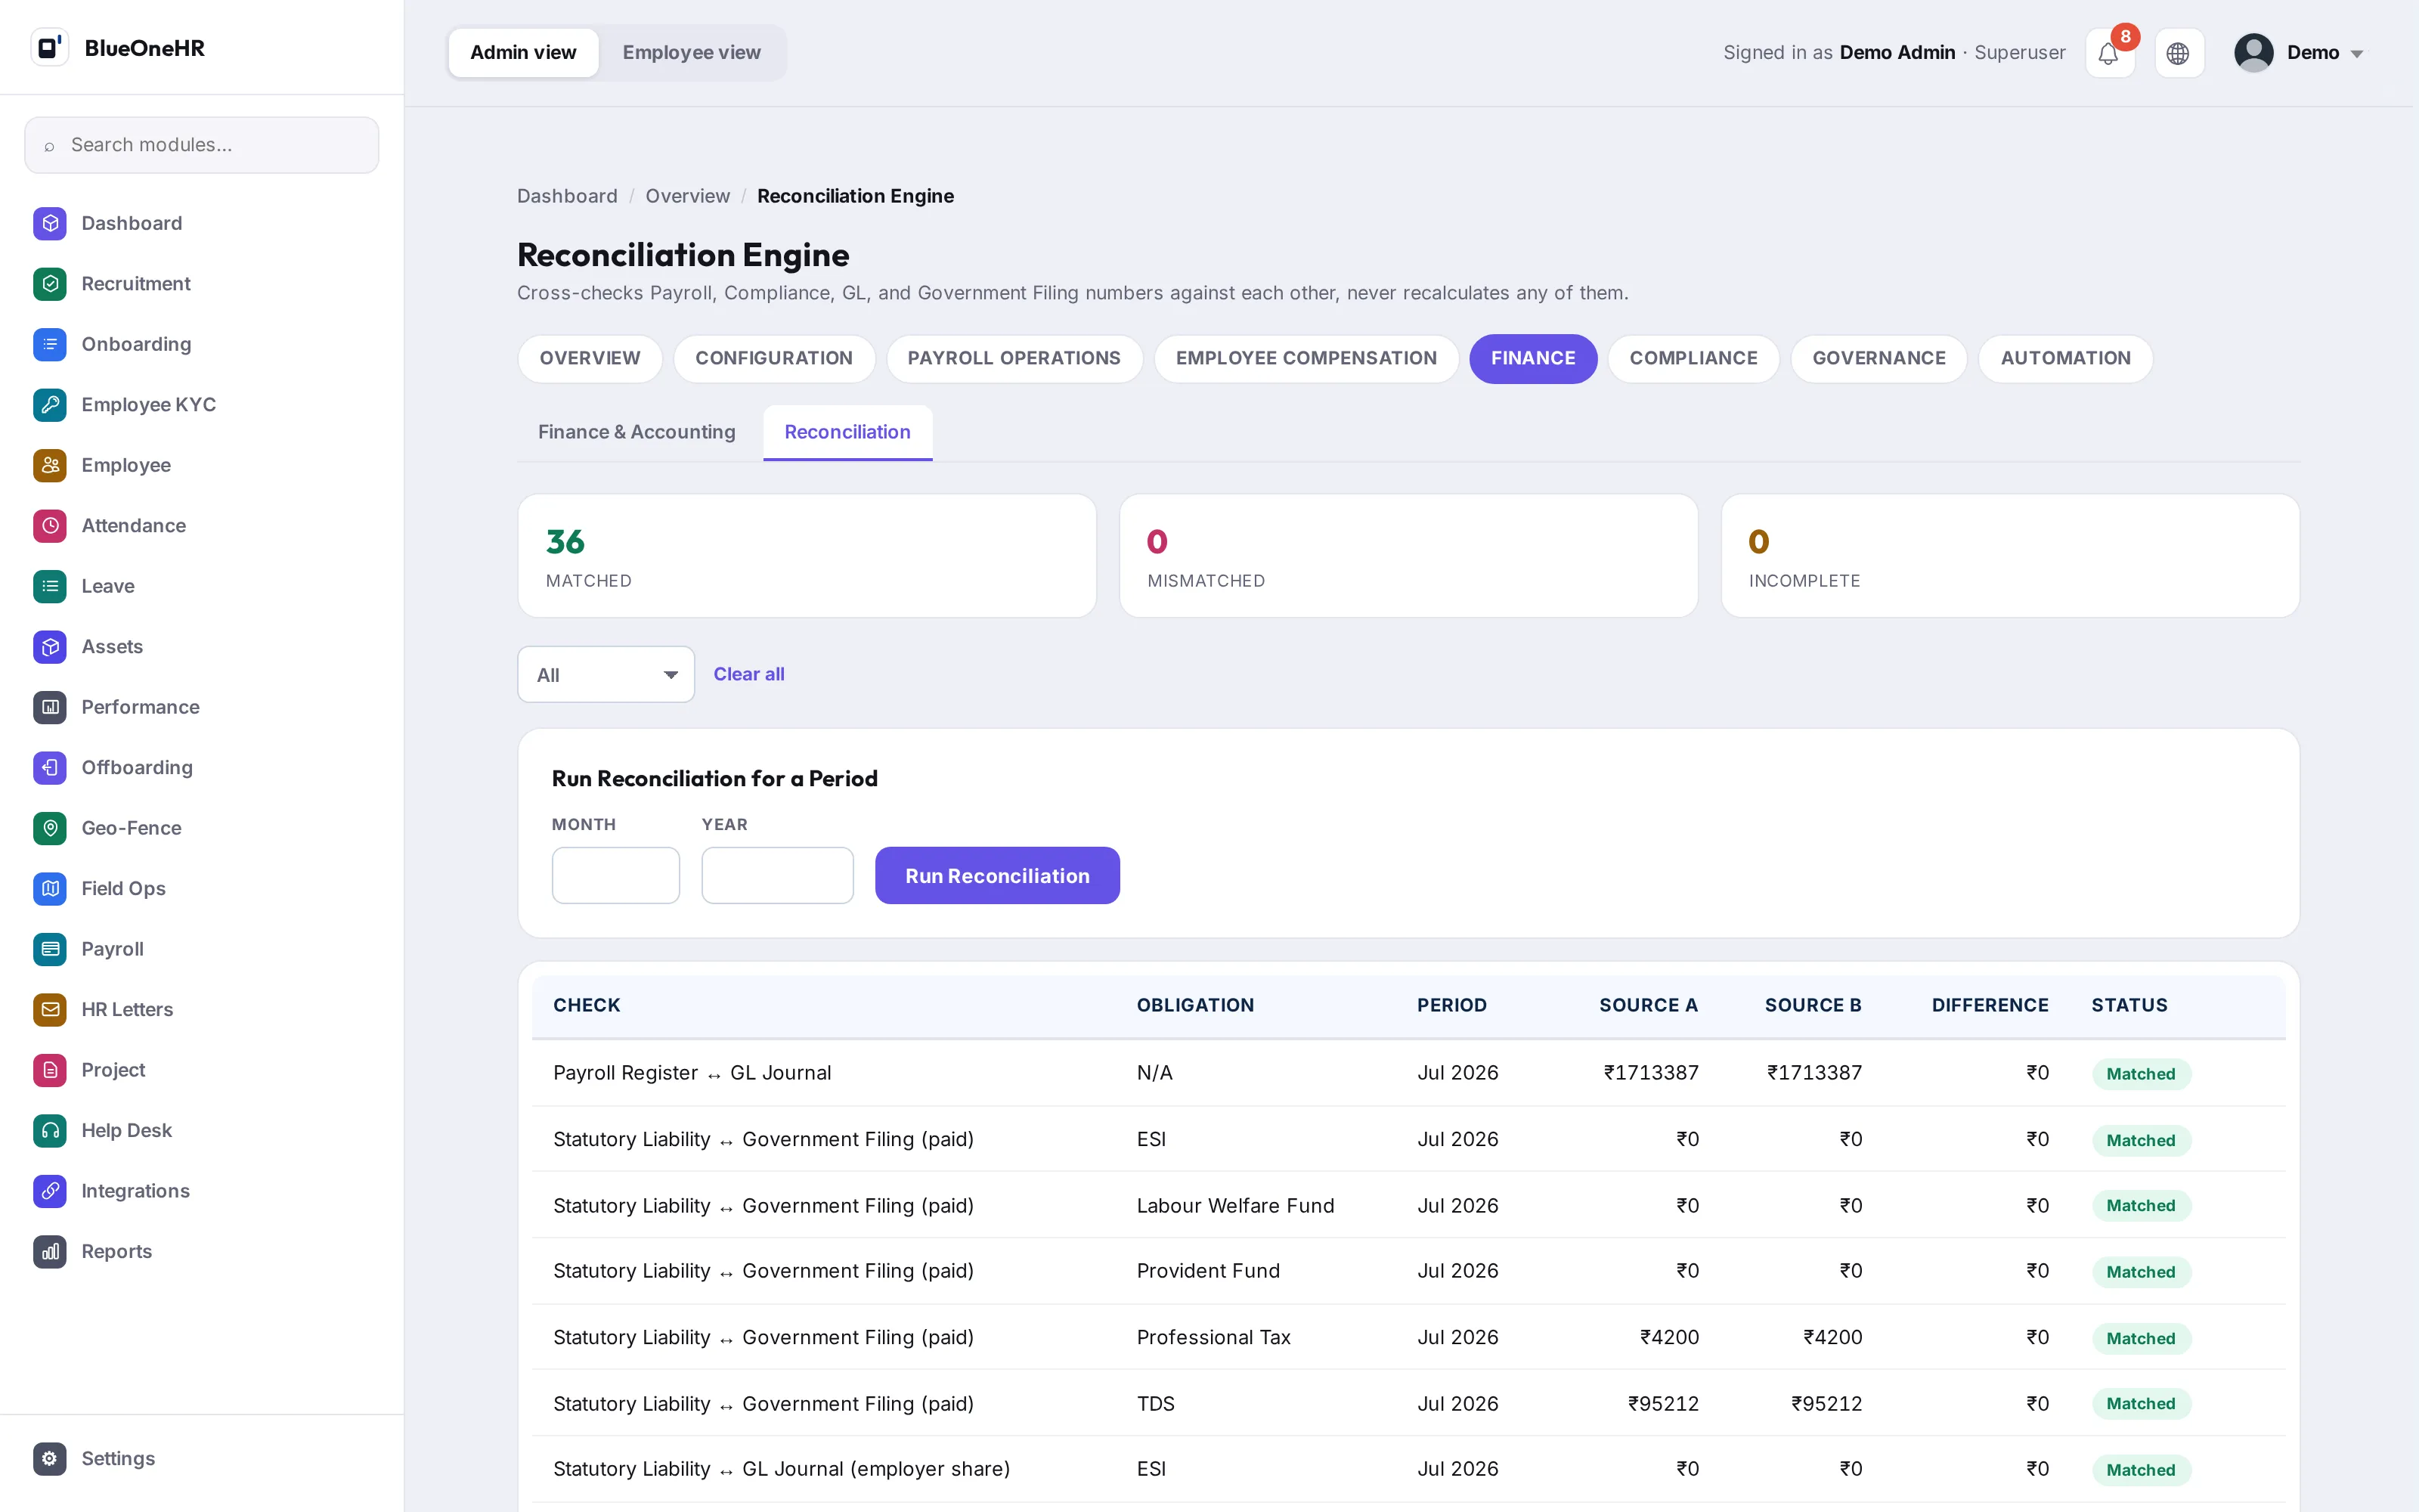
Task: Click the Field Ops map icon
Action: [50, 889]
